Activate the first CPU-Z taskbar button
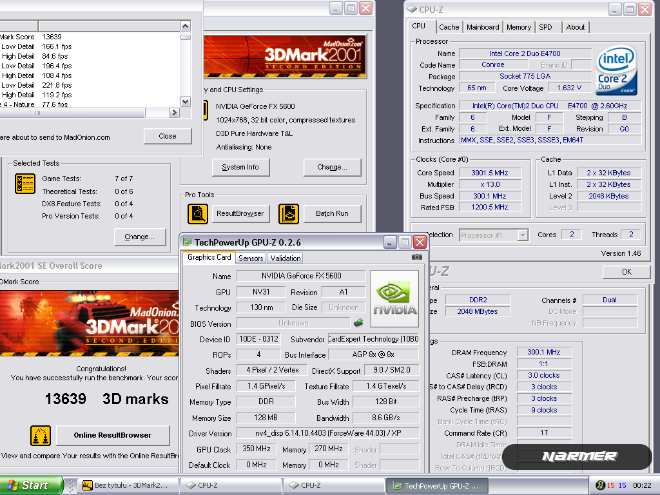The height and width of the screenshot is (495, 660). 231,485
